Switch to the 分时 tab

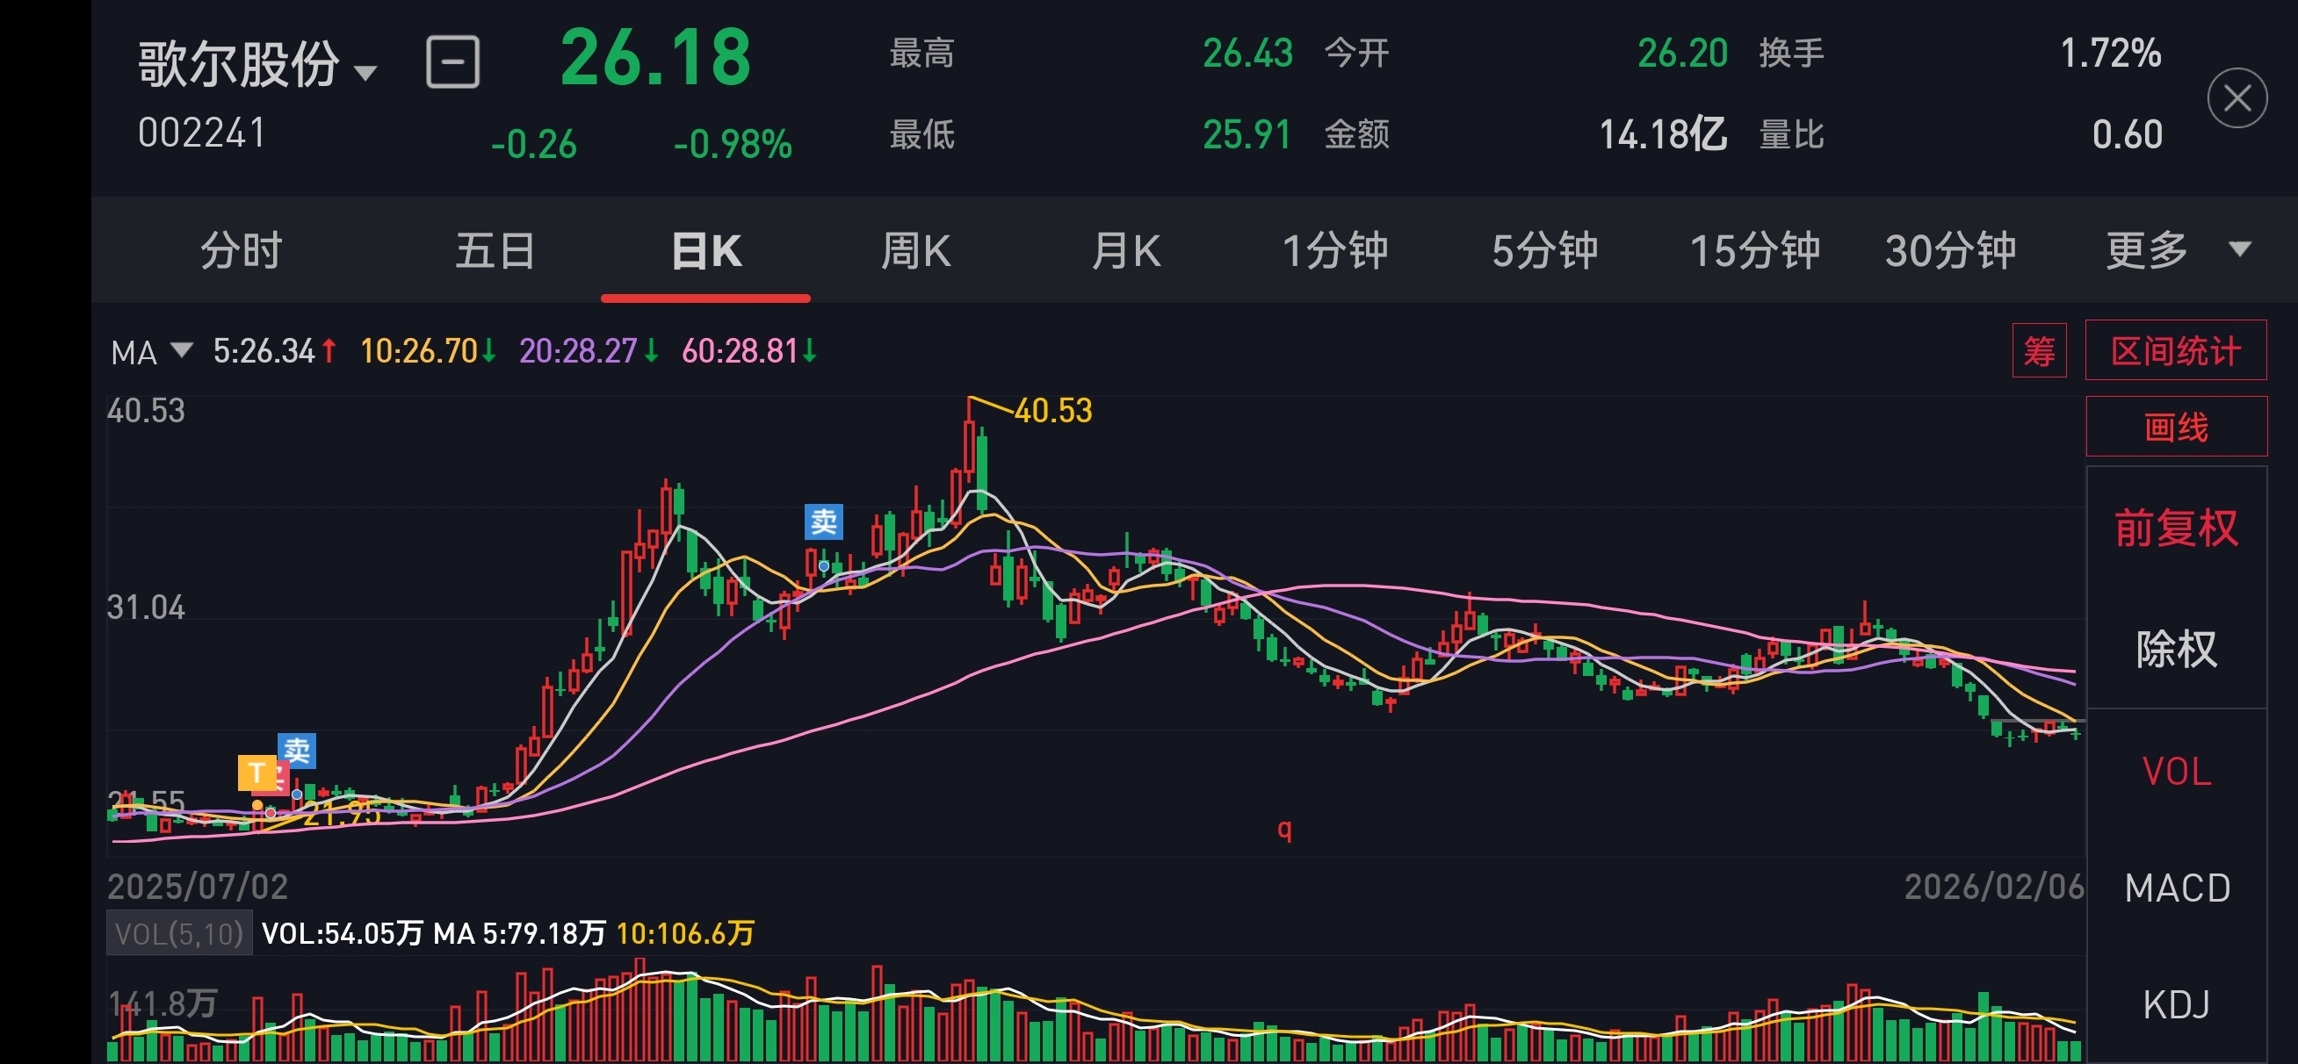coord(241,250)
